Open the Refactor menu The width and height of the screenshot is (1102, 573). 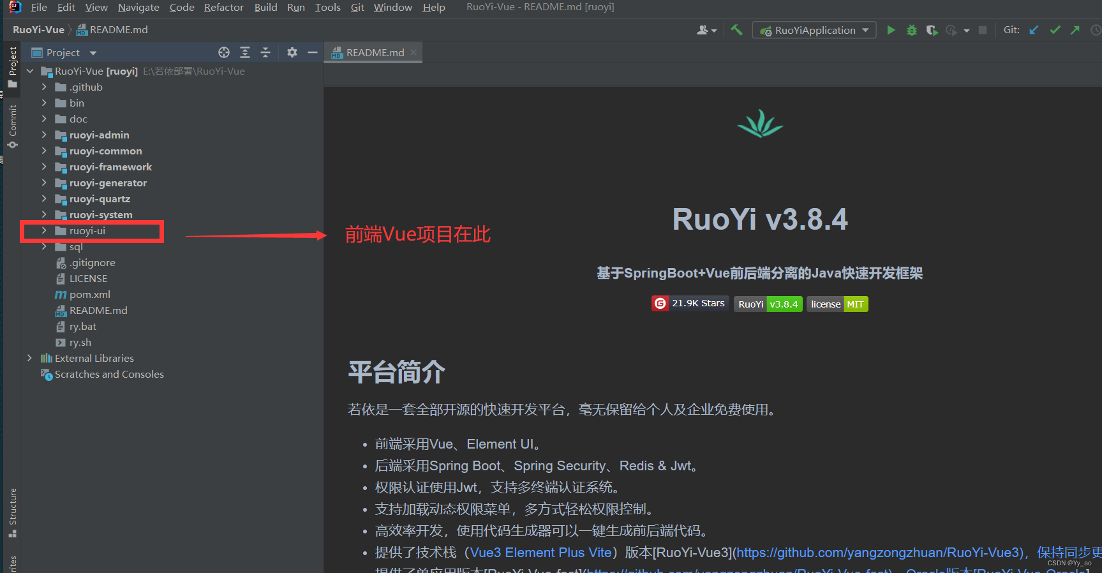pos(224,8)
